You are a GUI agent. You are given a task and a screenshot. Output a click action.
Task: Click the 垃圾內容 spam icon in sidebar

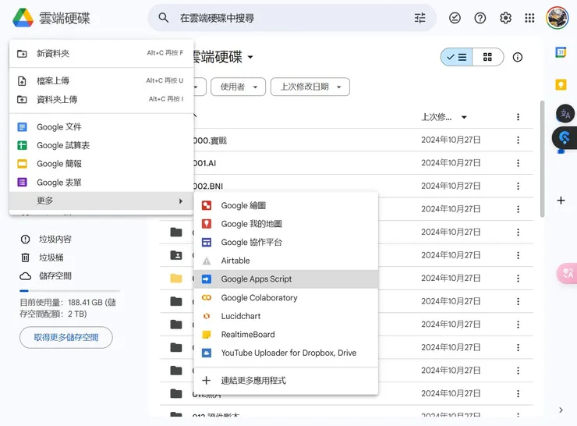(25, 239)
